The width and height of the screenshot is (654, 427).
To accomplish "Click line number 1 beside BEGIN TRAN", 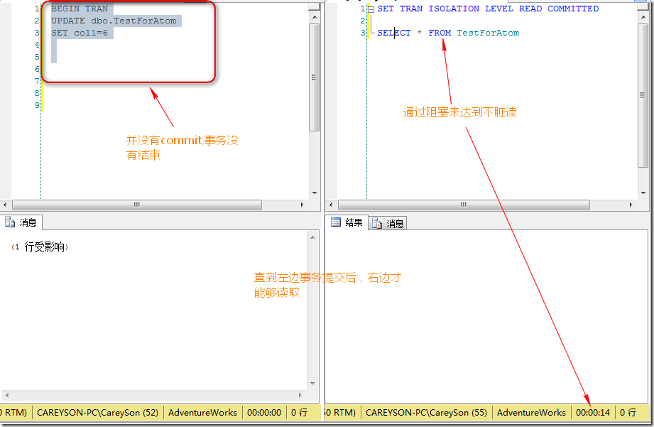I will pyautogui.click(x=36, y=9).
